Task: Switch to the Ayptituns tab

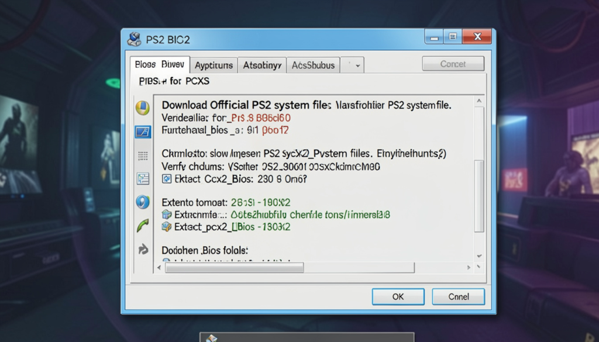Action: (214, 65)
